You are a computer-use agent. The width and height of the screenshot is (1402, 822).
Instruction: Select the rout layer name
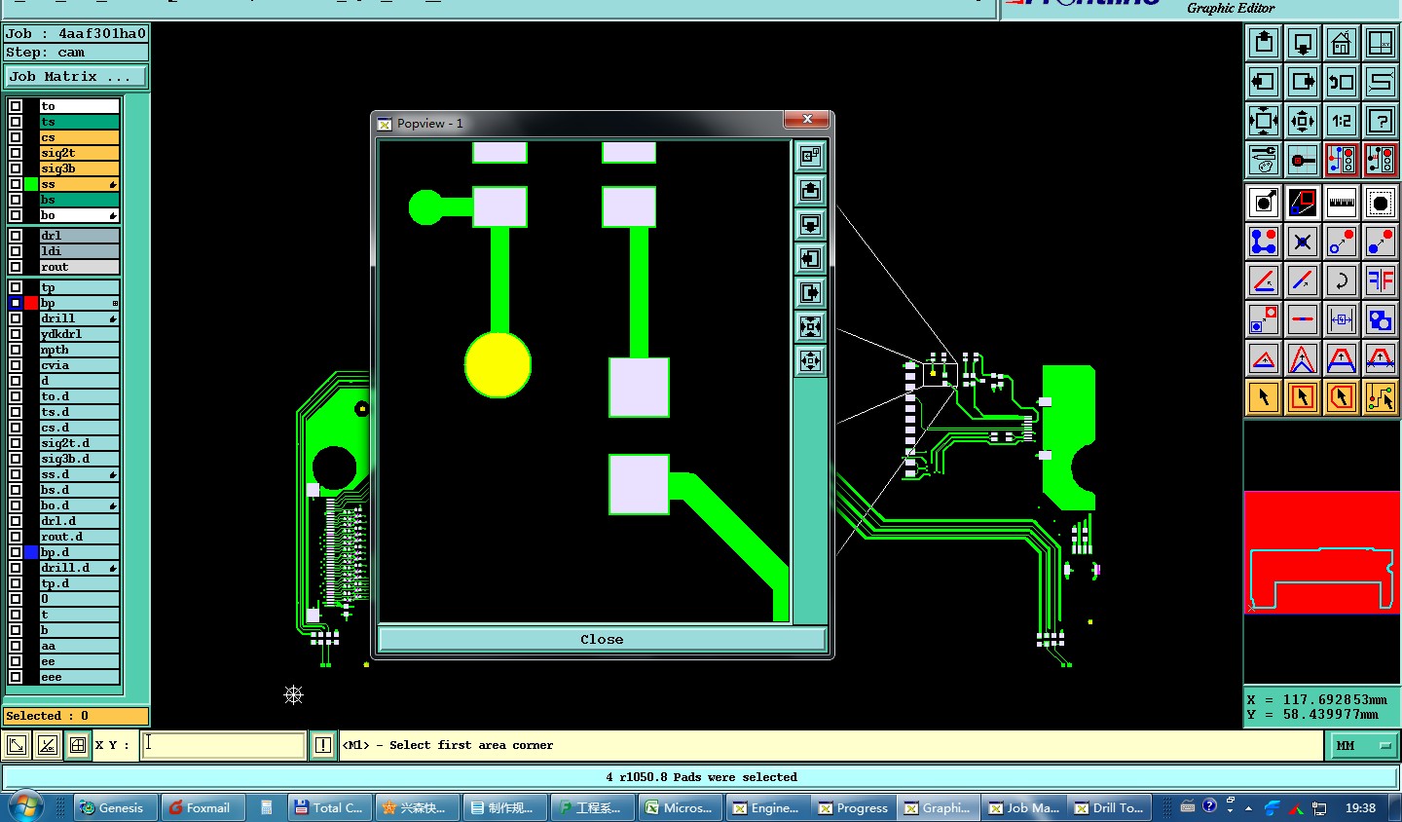tap(79, 267)
